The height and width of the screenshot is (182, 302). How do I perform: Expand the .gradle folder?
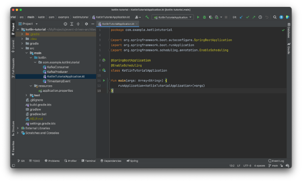(22, 34)
